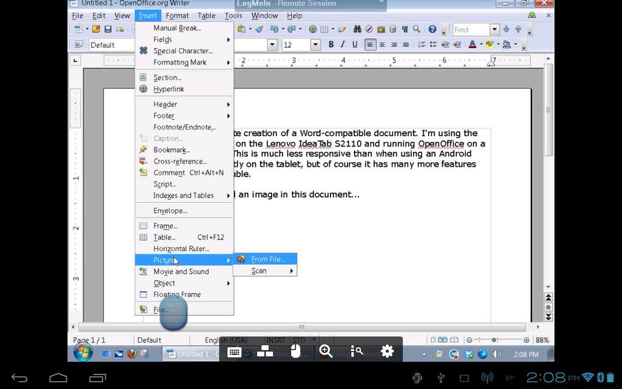Select Hyperlink in Insert menu
622x389 pixels.
(185, 89)
